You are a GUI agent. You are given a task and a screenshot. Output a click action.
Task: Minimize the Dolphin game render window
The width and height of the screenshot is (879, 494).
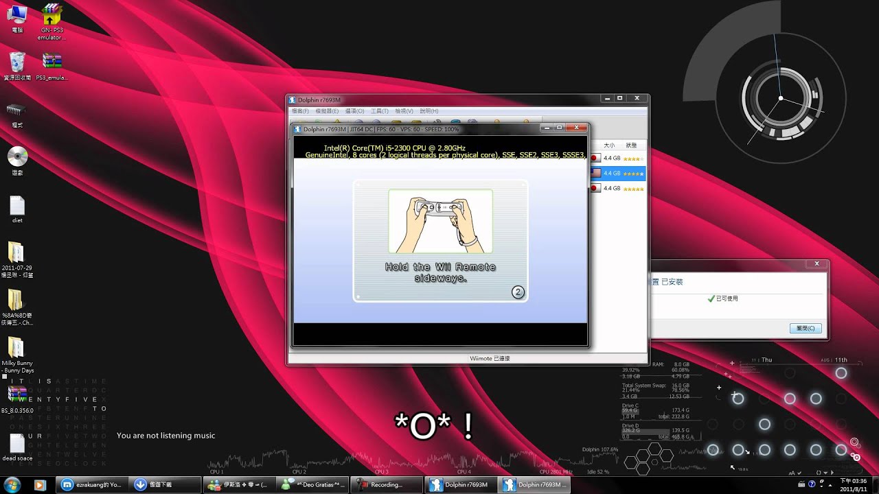[547, 127]
